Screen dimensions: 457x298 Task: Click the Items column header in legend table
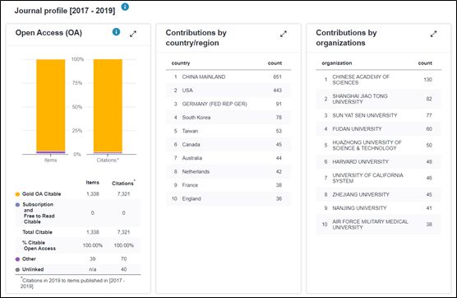pyautogui.click(x=92, y=183)
